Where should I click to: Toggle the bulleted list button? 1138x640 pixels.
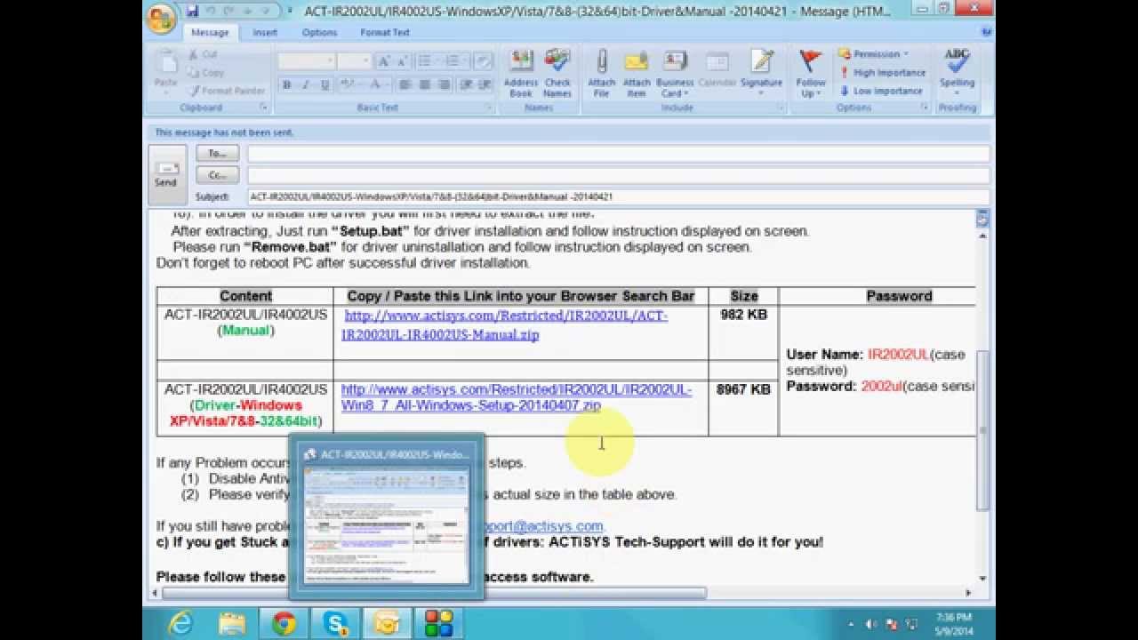click(425, 61)
